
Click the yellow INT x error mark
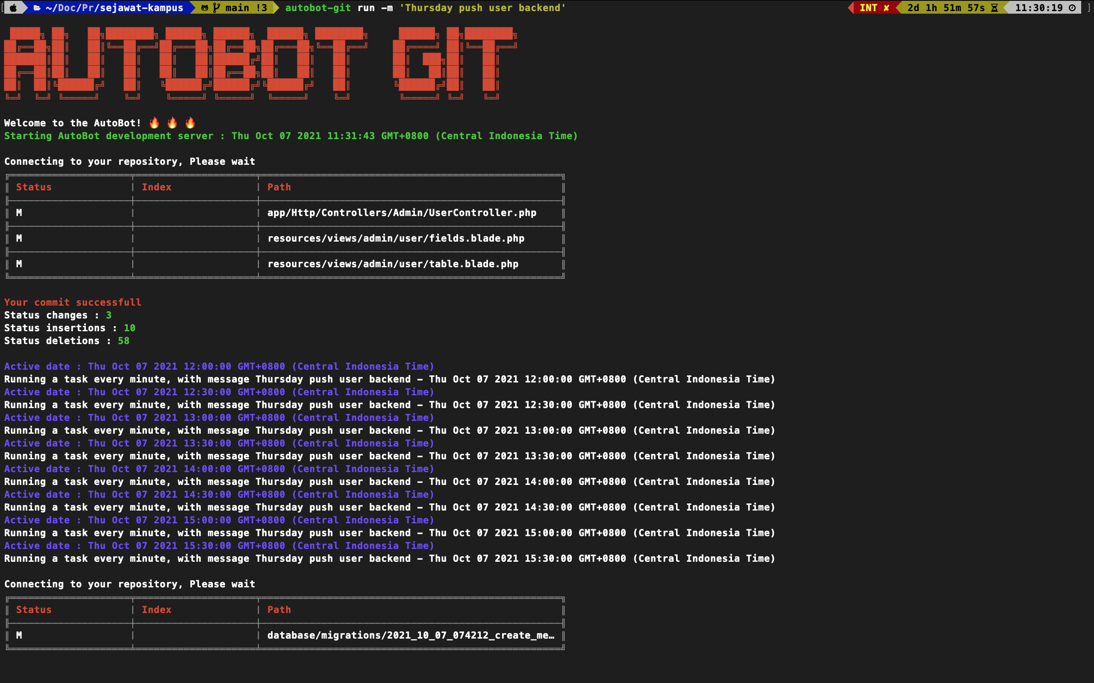pos(886,8)
